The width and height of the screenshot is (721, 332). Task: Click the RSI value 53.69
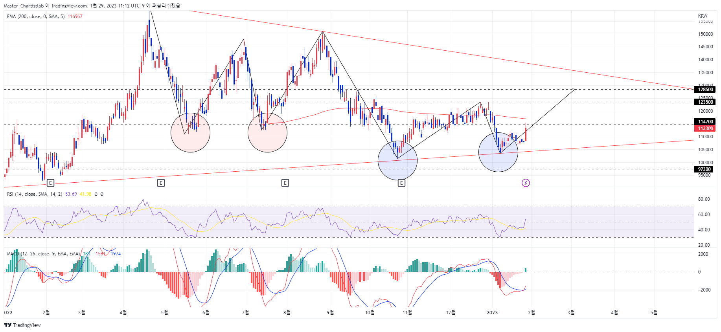[x=71, y=194]
